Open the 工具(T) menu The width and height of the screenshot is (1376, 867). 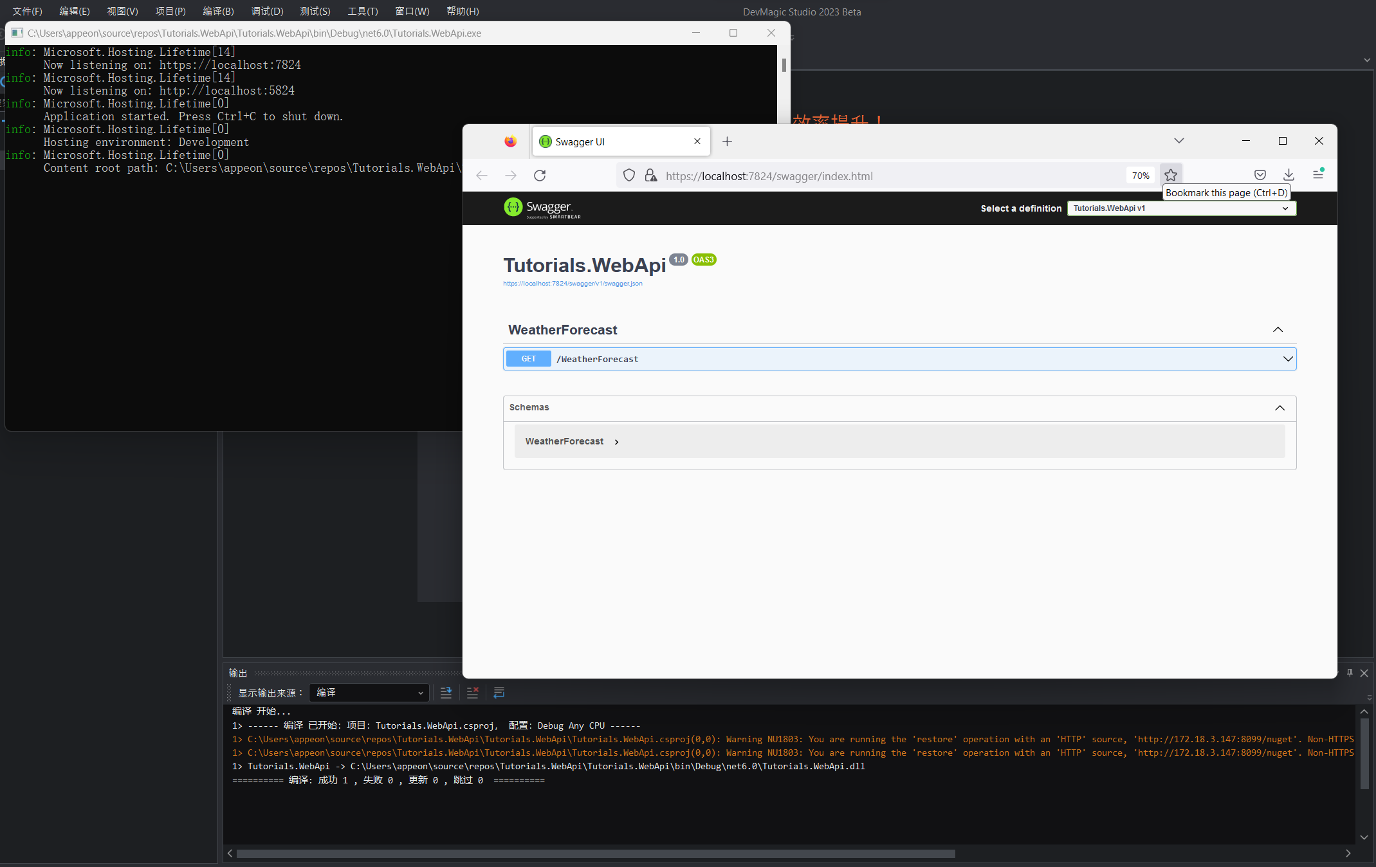(363, 12)
